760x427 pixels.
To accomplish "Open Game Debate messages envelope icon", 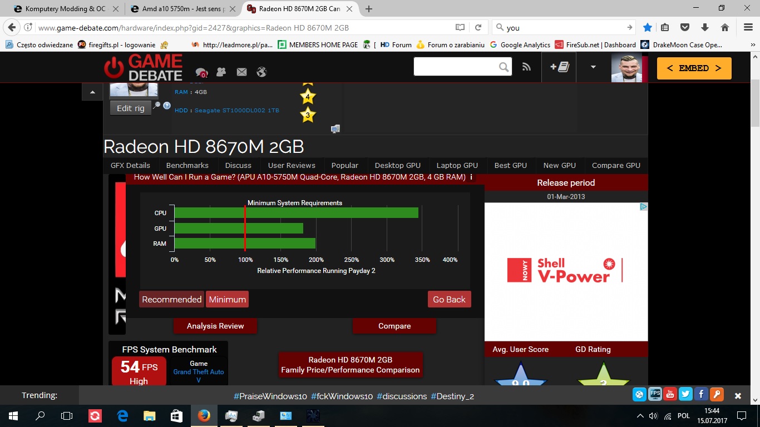I will (241, 72).
